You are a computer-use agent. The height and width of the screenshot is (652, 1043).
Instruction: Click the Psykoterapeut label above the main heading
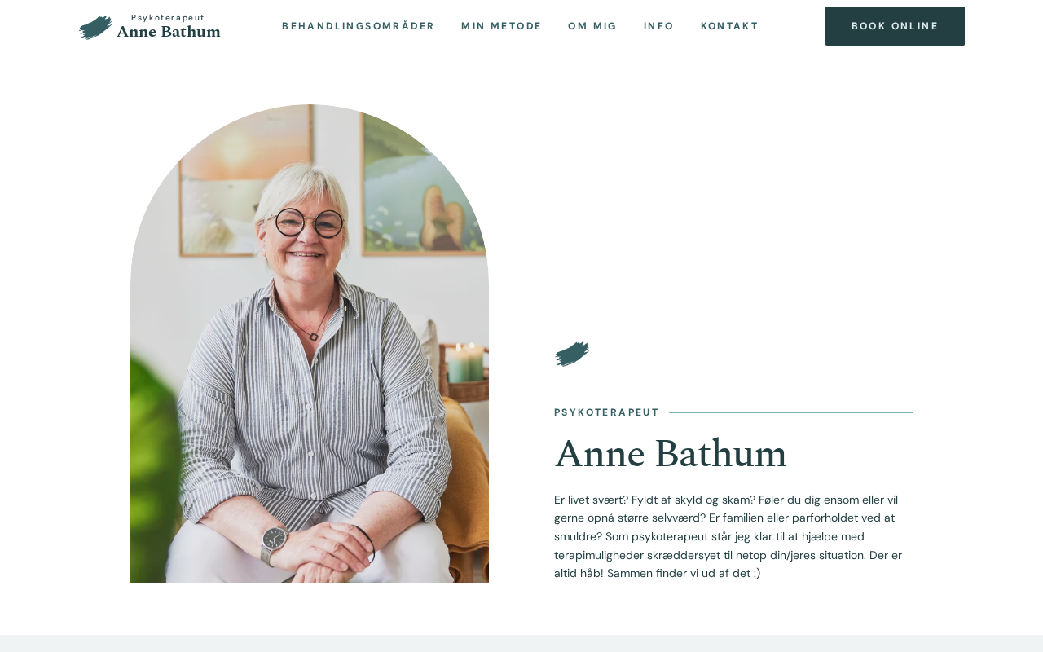click(606, 412)
